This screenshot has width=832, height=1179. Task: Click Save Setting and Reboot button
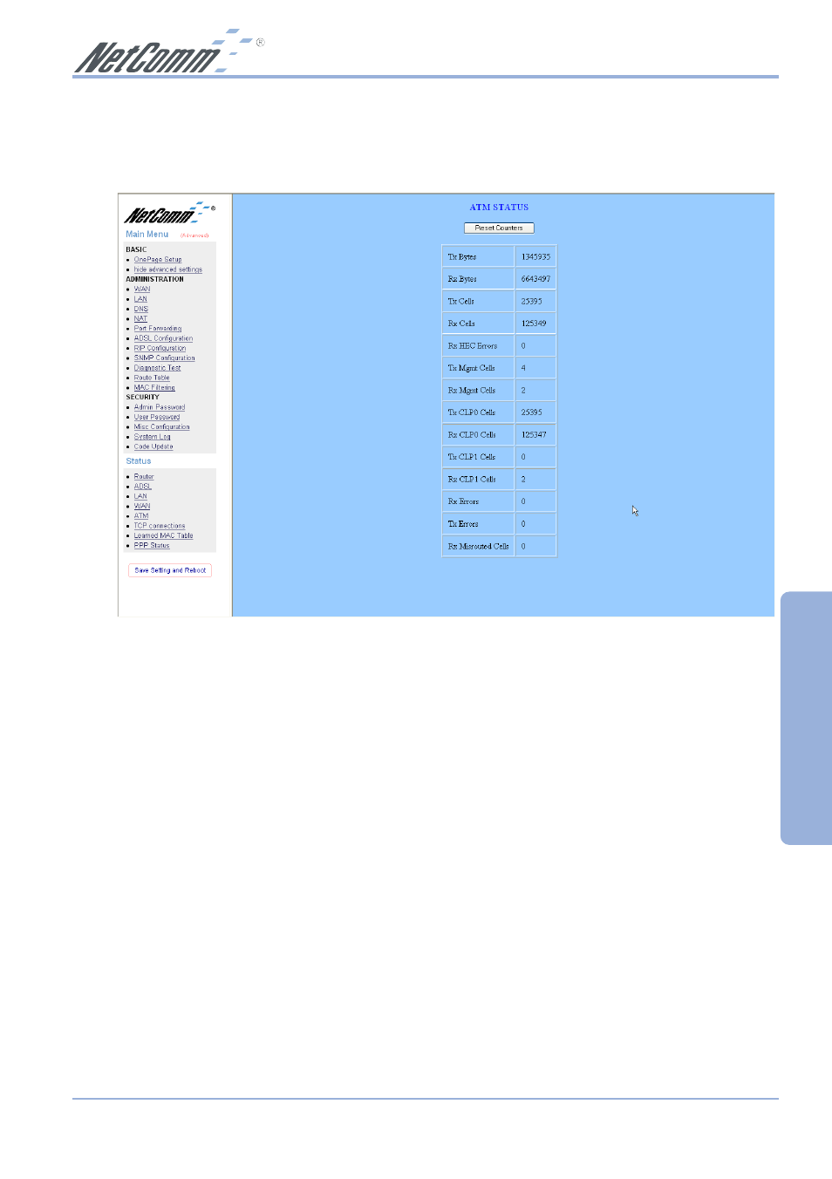[x=170, y=570]
